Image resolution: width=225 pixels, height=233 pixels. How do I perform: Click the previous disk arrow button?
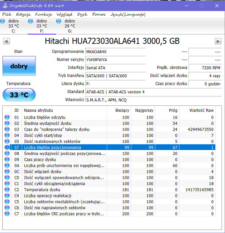(6, 41)
